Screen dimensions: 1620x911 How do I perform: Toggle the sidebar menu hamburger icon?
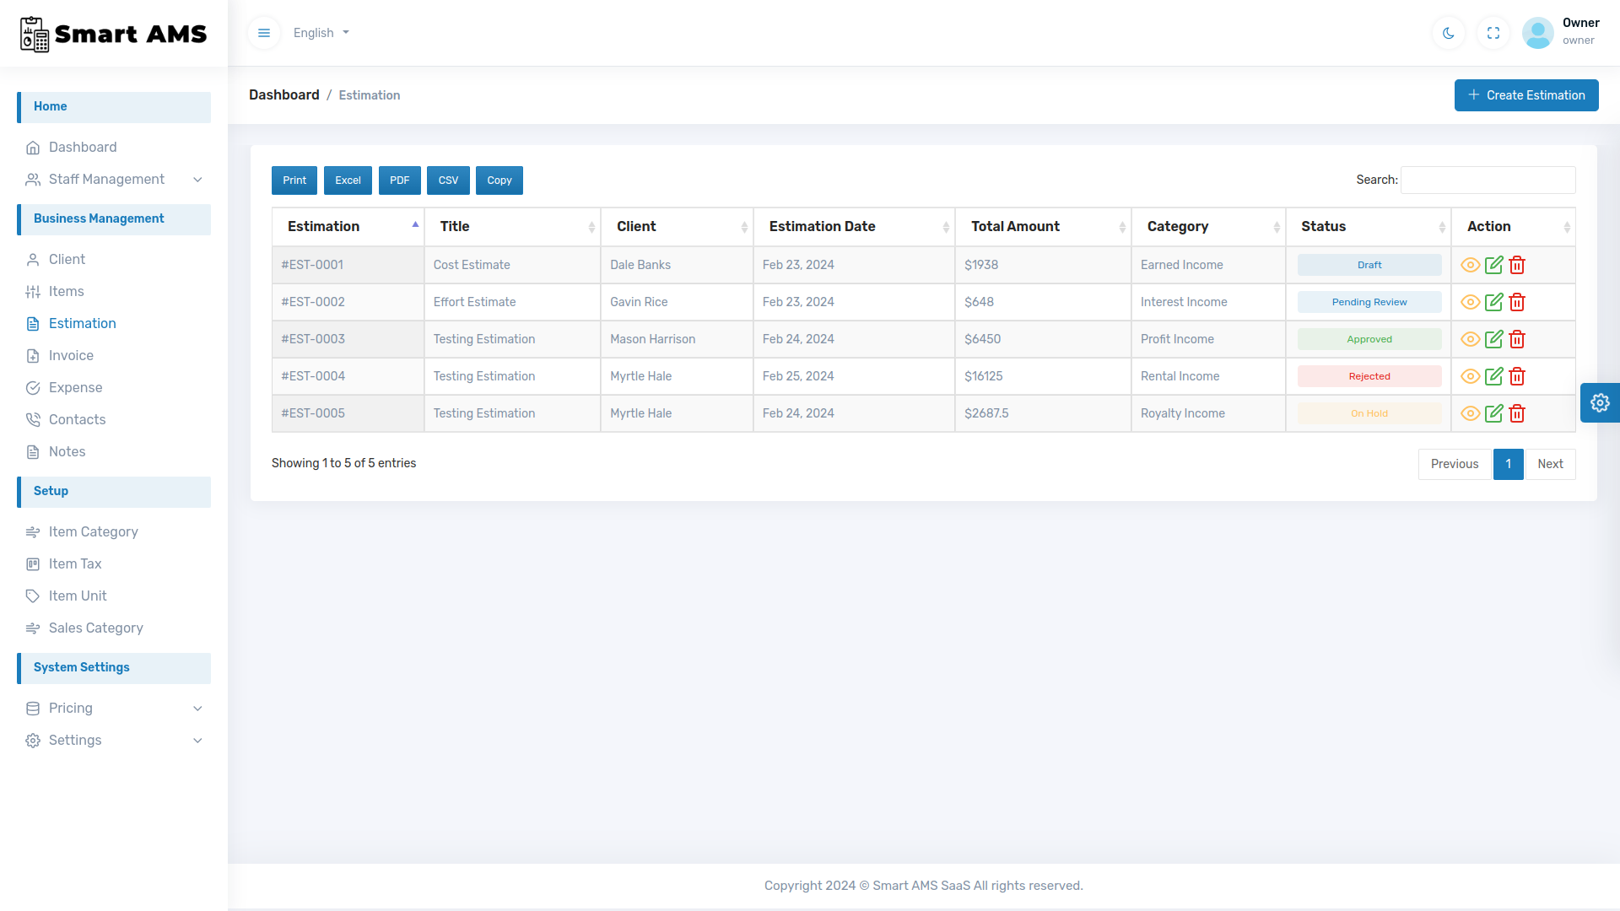tap(264, 32)
